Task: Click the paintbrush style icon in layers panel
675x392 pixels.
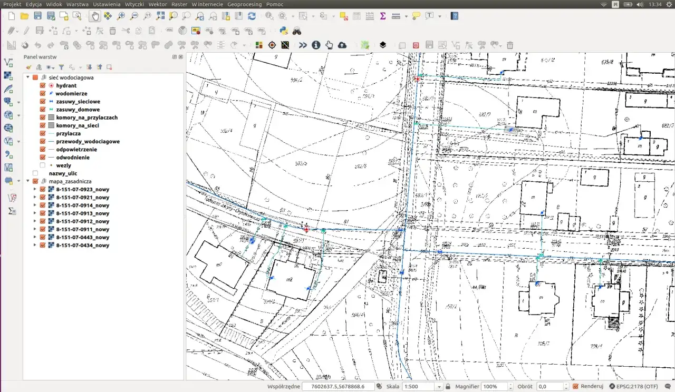Action: coord(29,67)
